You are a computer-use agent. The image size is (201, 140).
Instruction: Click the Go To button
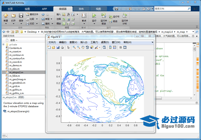tap(46, 19)
